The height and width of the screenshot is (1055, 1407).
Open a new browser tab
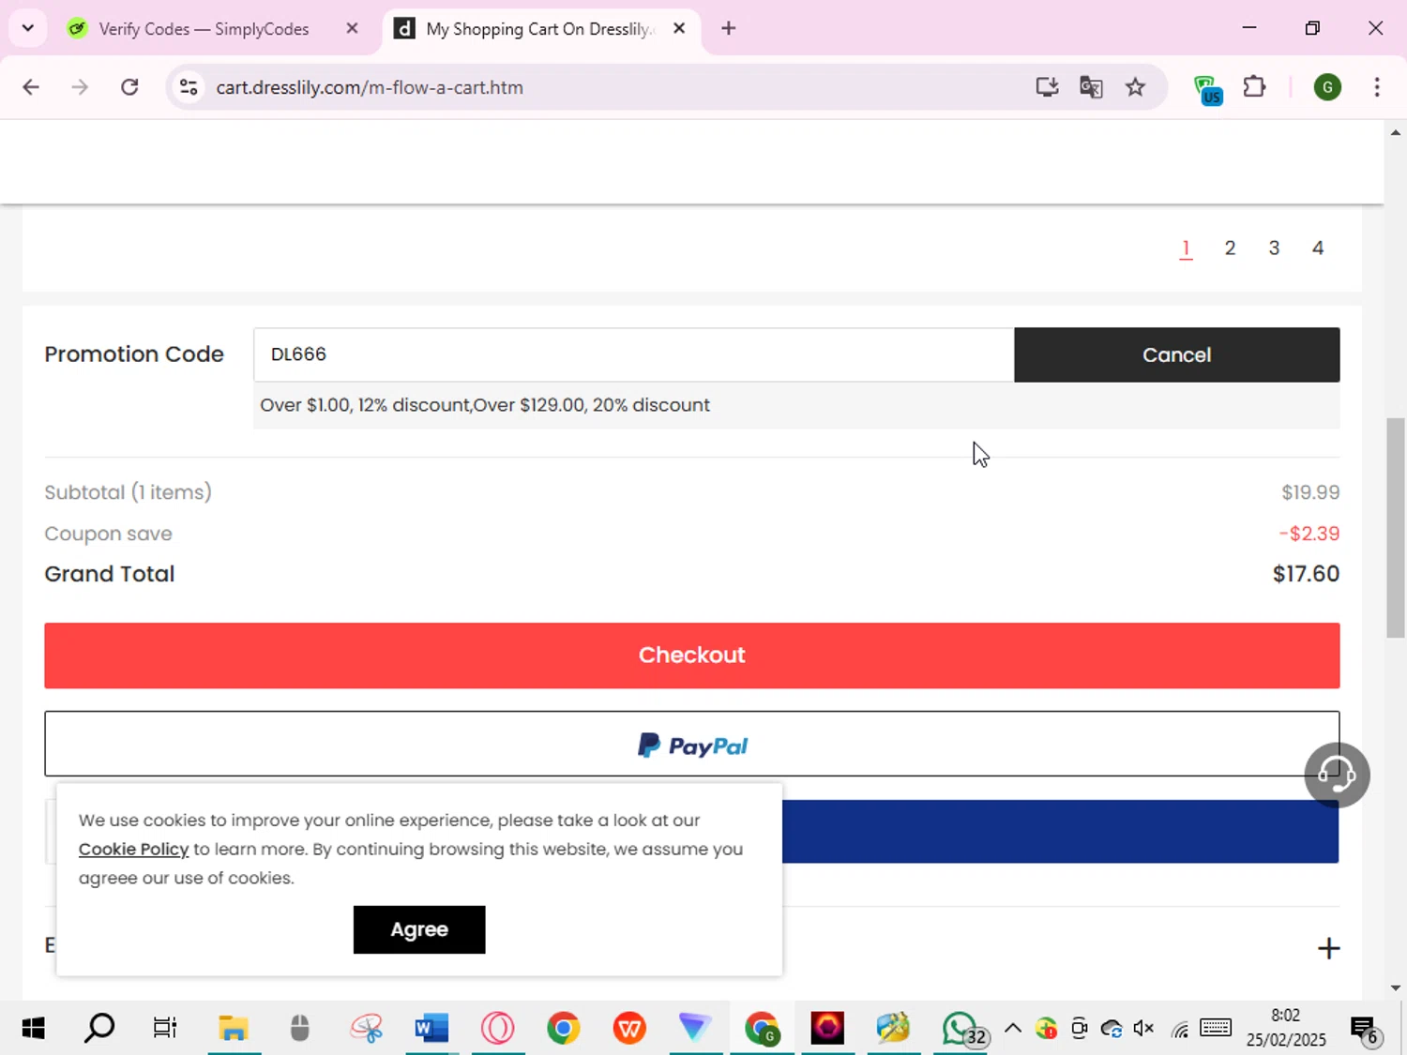pos(728,28)
